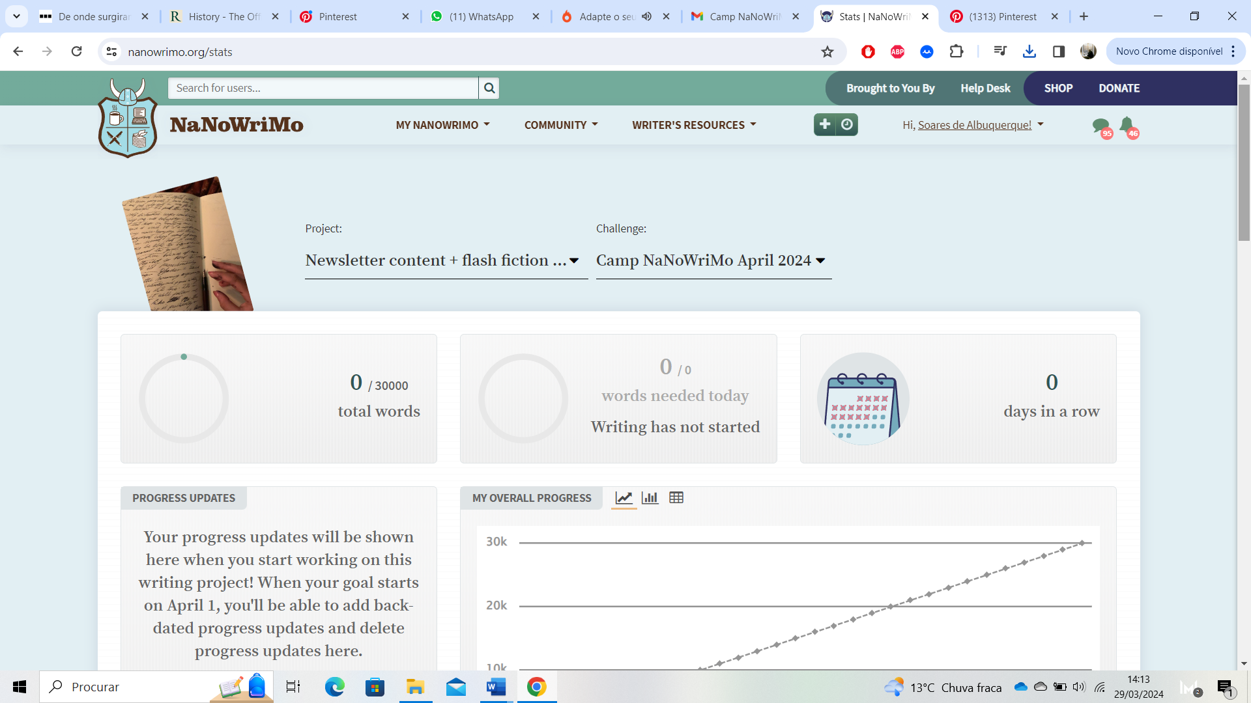Show bar chart view of progress
Viewport: 1251px width, 703px height.
click(650, 498)
